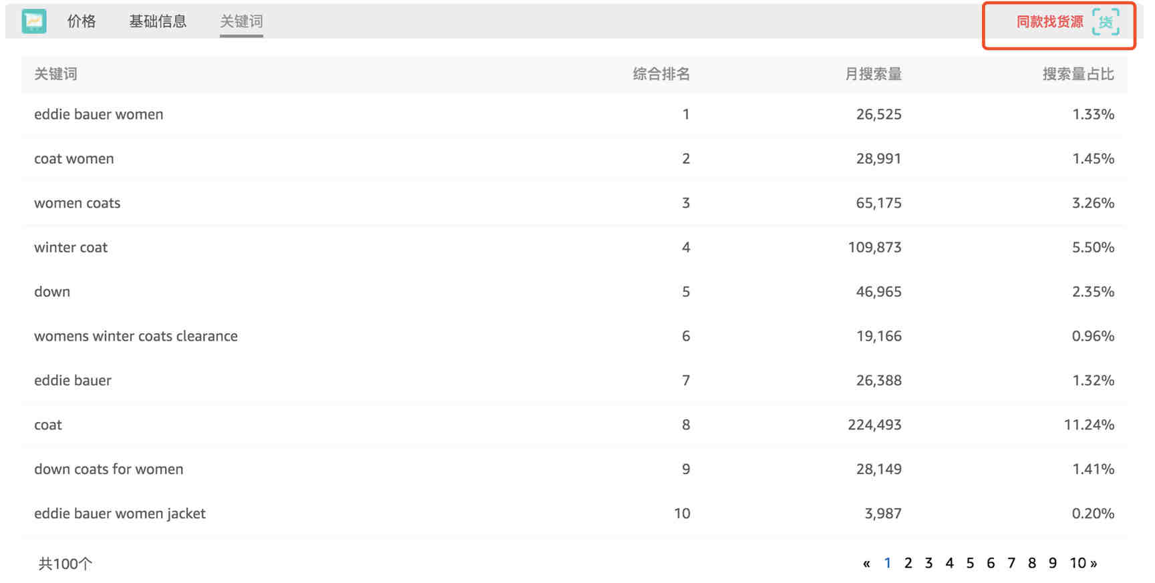1155x583 pixels.
Task: Click search volume 26,388
Action: tap(879, 381)
